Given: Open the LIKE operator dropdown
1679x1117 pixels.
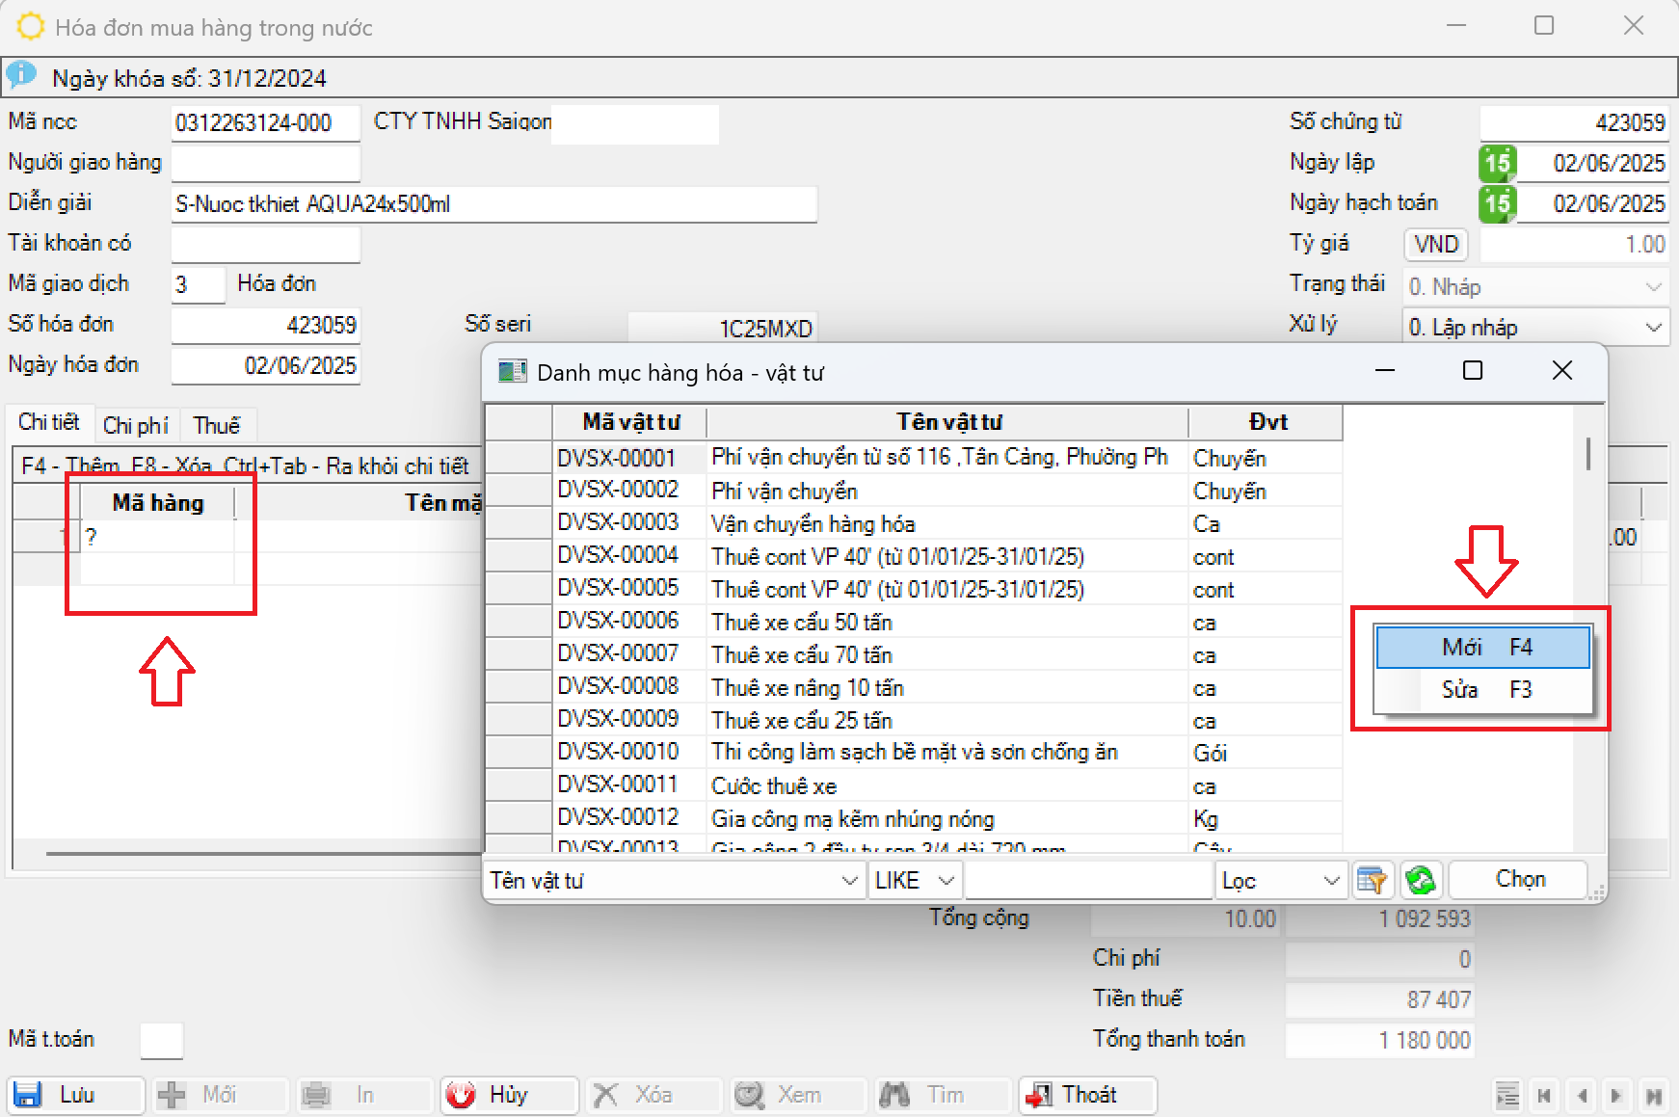Looking at the screenshot, I should point(946,881).
